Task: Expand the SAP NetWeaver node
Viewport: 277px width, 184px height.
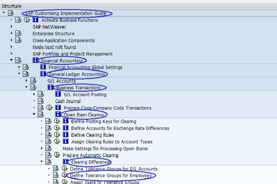Action: 12,26
